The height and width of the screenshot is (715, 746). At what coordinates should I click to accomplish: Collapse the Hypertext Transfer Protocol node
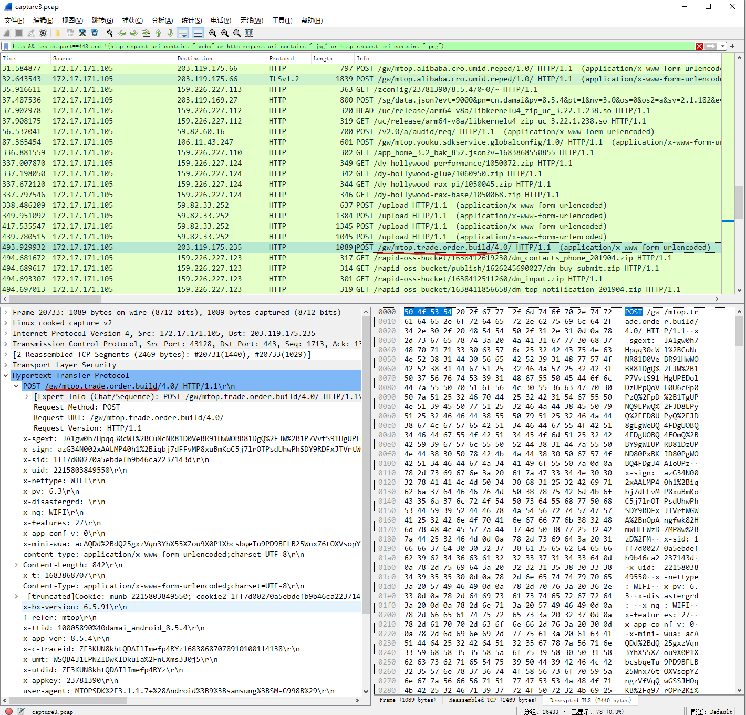click(6, 375)
